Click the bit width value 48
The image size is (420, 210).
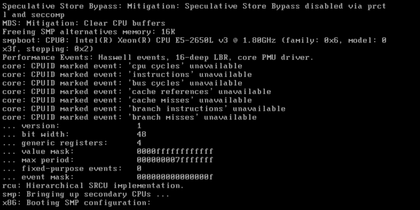(142, 134)
